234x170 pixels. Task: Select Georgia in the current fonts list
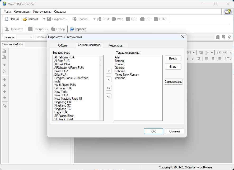(x=119, y=68)
